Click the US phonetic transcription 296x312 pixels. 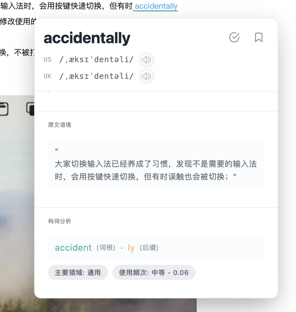(x=97, y=60)
